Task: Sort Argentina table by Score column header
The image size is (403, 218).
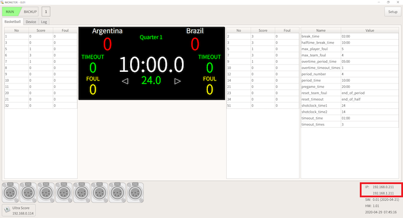Action: [x=41, y=30]
